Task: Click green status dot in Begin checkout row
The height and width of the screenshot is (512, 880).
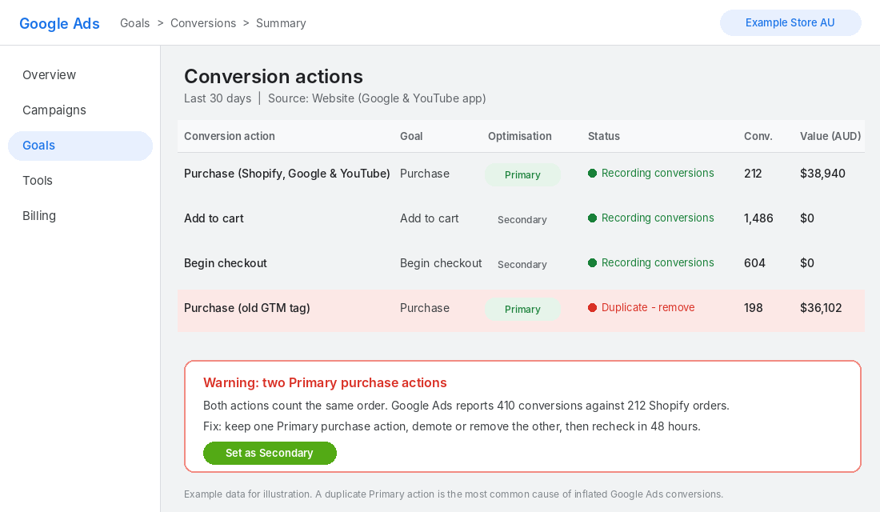Action: [x=592, y=262]
